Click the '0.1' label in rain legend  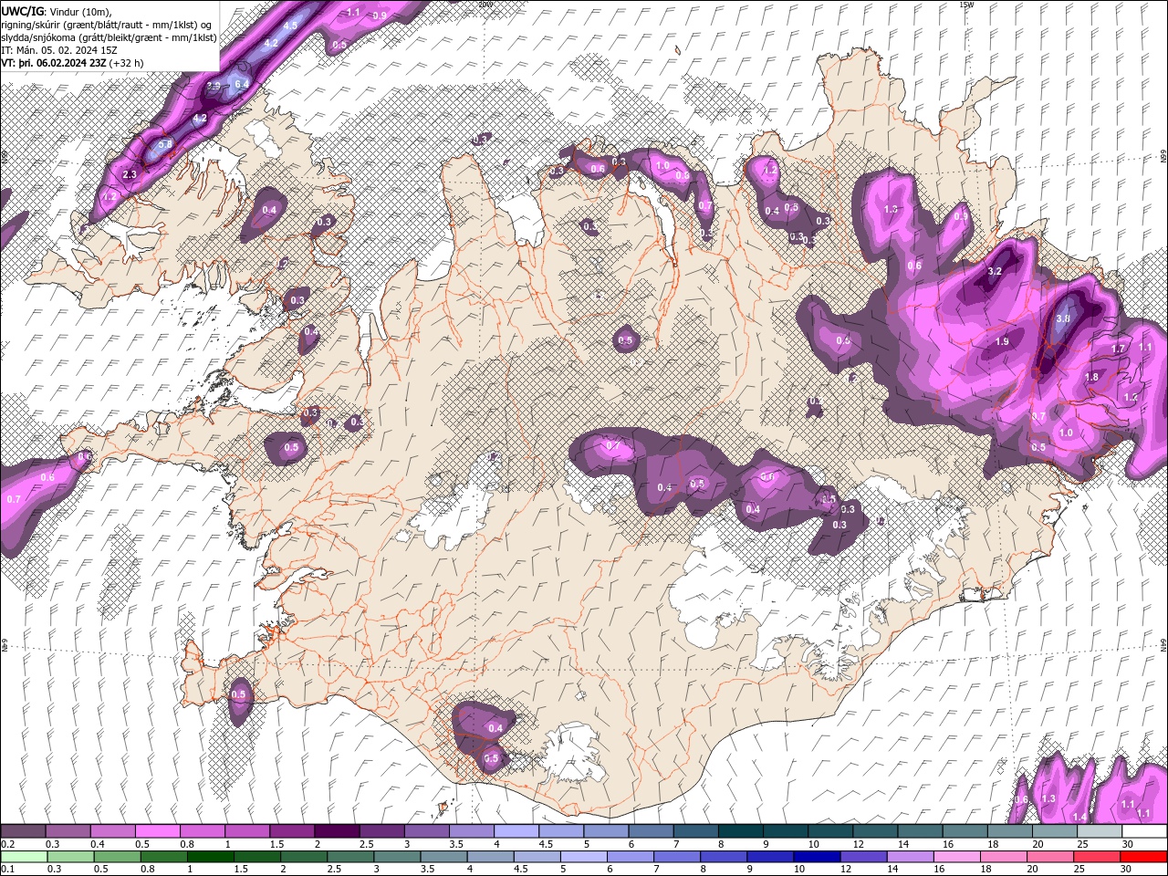(x=7, y=870)
